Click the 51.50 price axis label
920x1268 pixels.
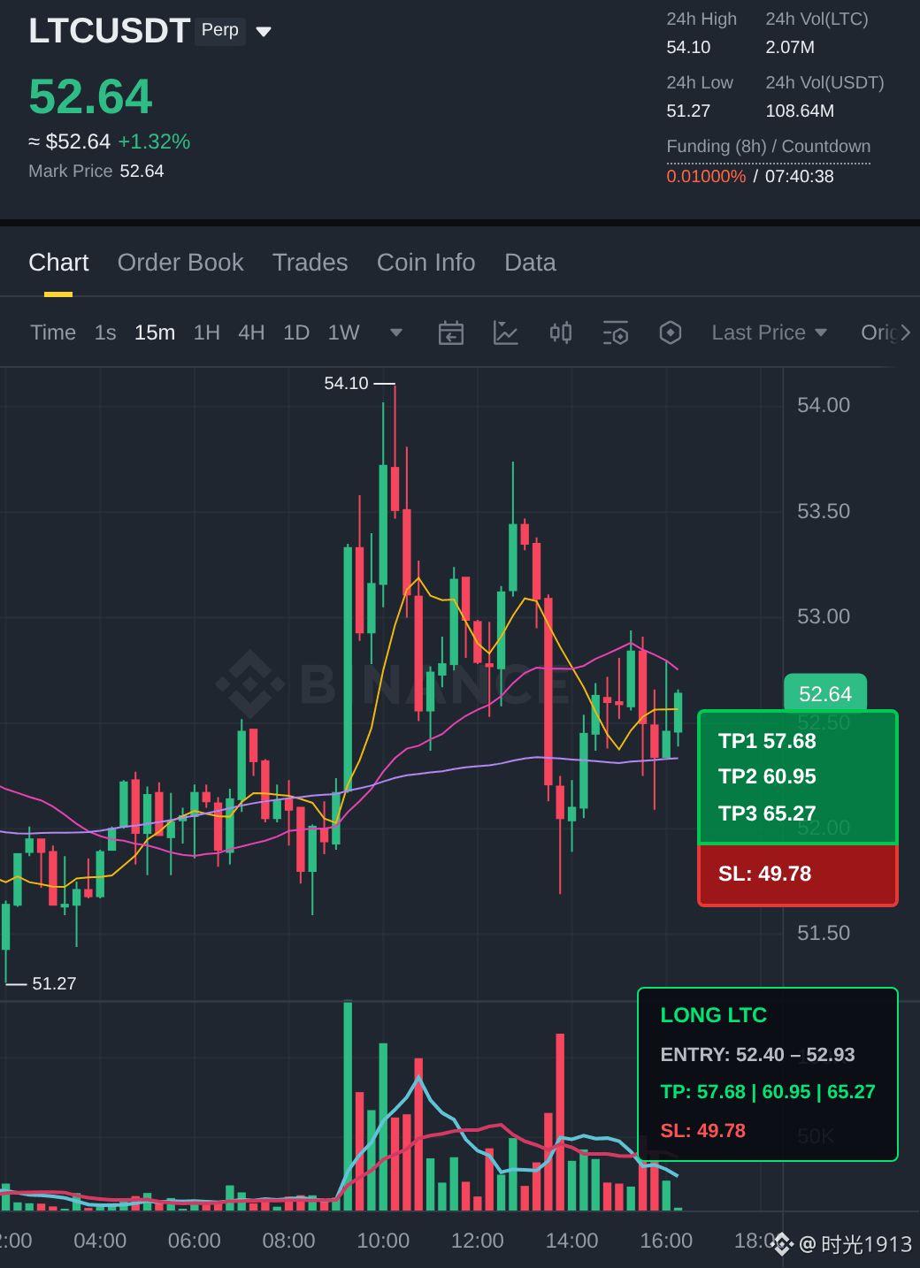[x=824, y=933]
